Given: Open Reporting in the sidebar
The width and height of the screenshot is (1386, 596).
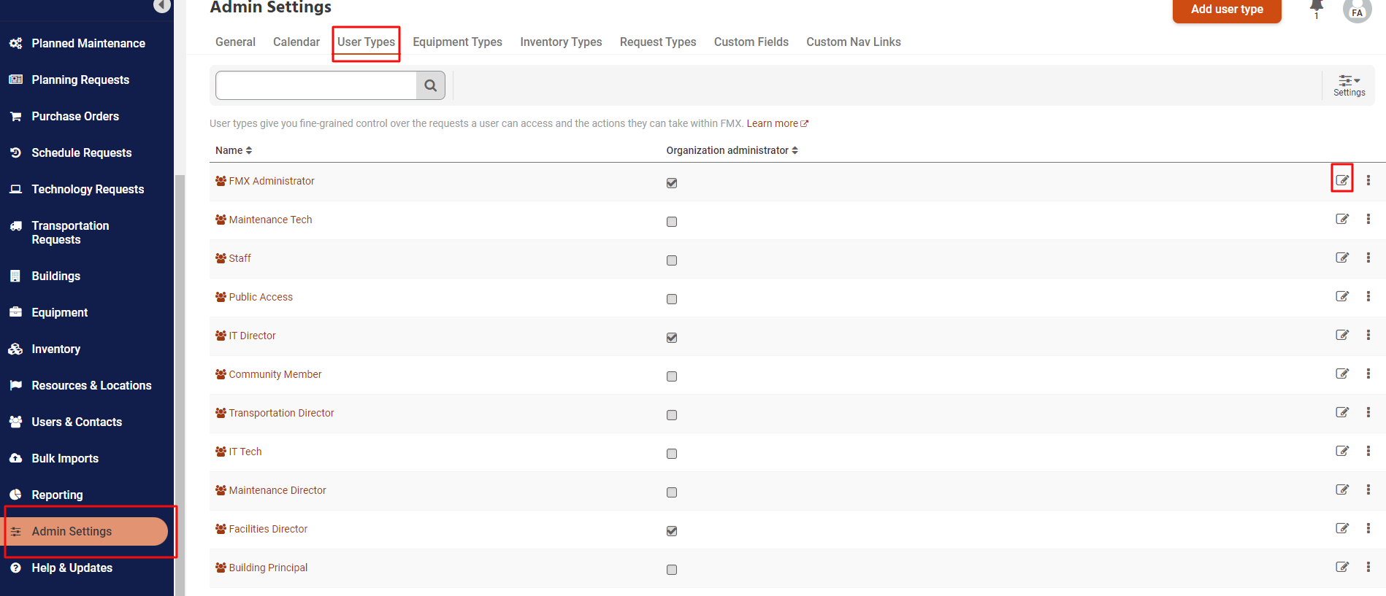Looking at the screenshot, I should click(x=57, y=495).
